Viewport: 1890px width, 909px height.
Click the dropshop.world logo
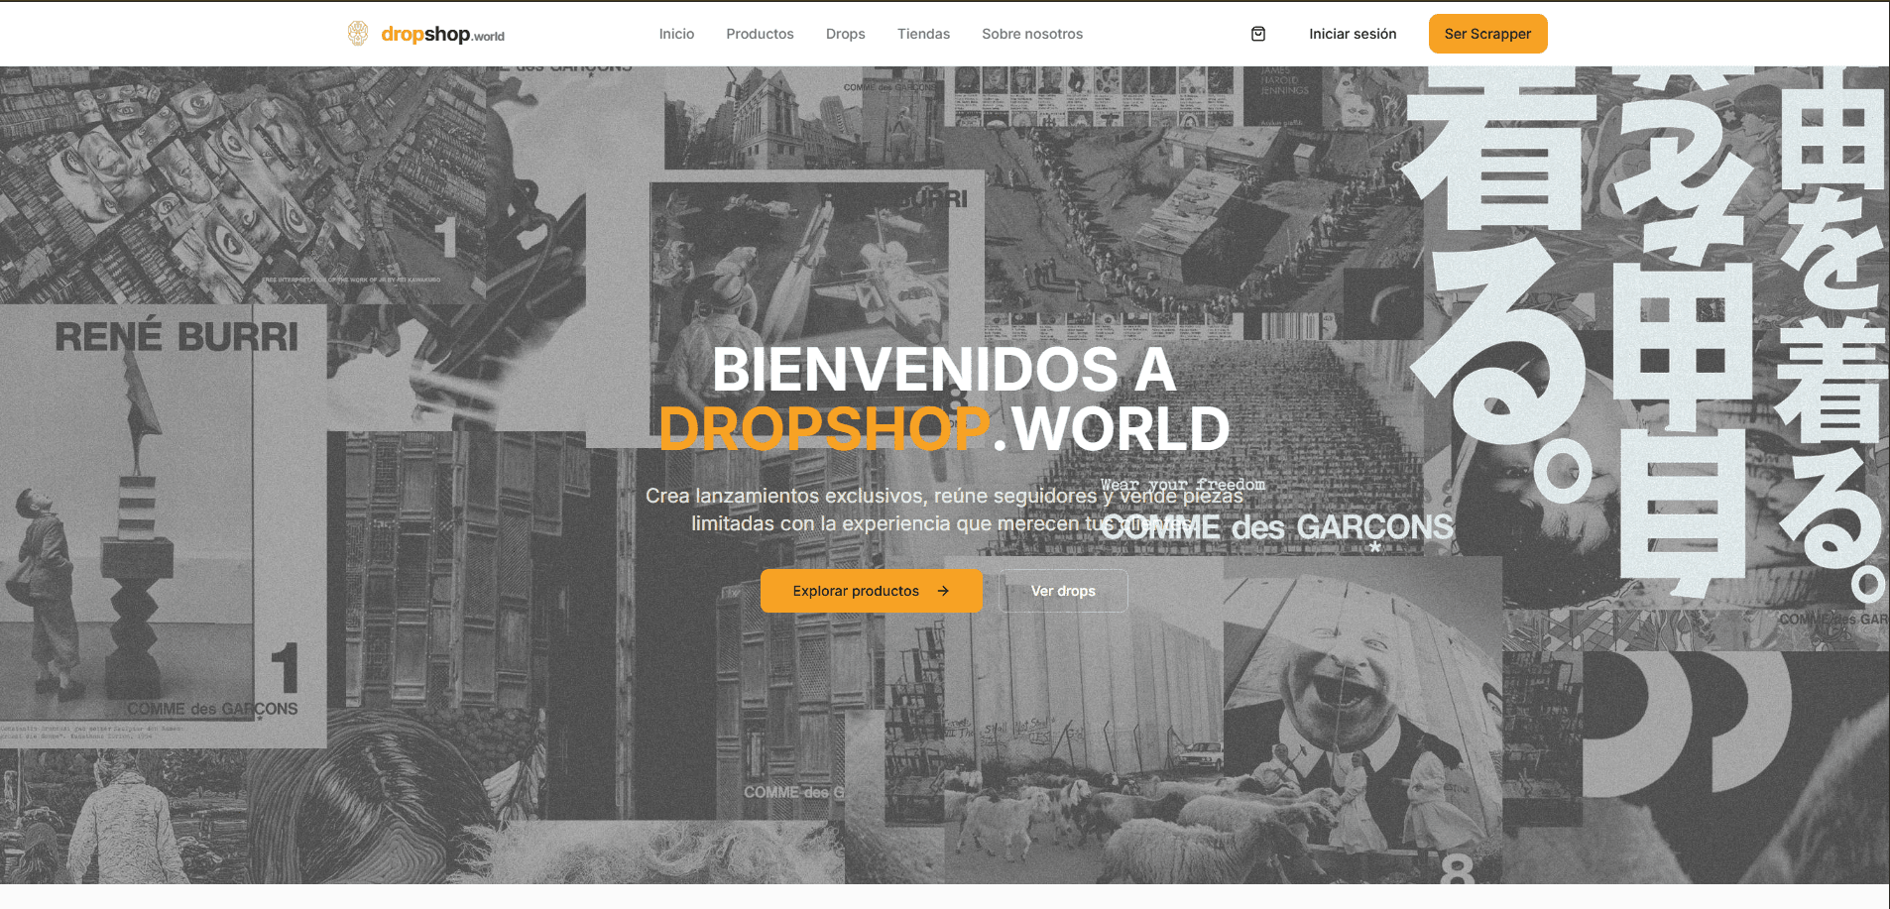[x=425, y=34]
